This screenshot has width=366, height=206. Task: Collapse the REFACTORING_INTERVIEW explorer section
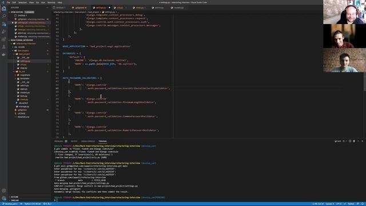[x=29, y=40]
